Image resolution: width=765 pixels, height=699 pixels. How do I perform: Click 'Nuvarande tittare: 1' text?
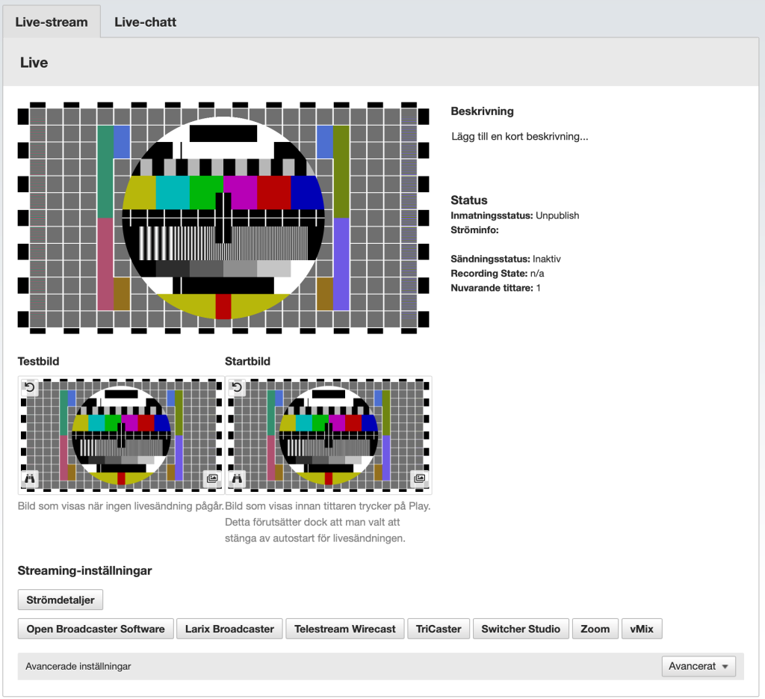(x=496, y=288)
